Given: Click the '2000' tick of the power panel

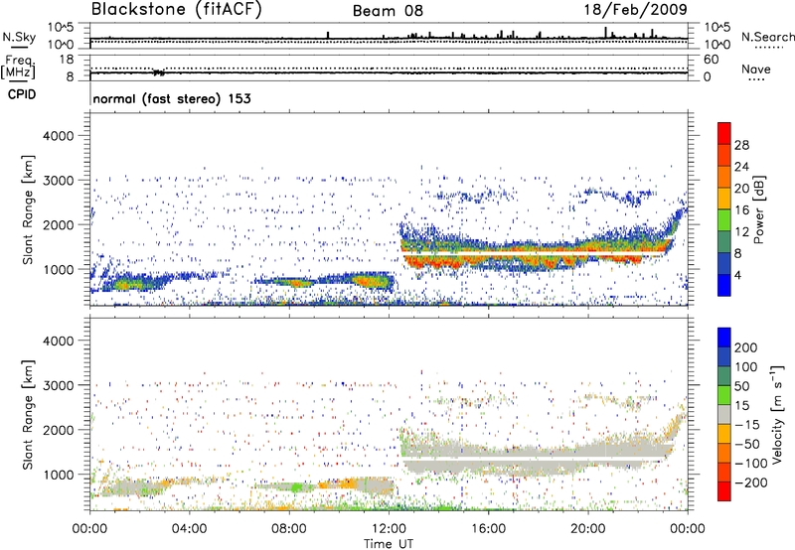Looking at the screenshot, I should (59, 225).
